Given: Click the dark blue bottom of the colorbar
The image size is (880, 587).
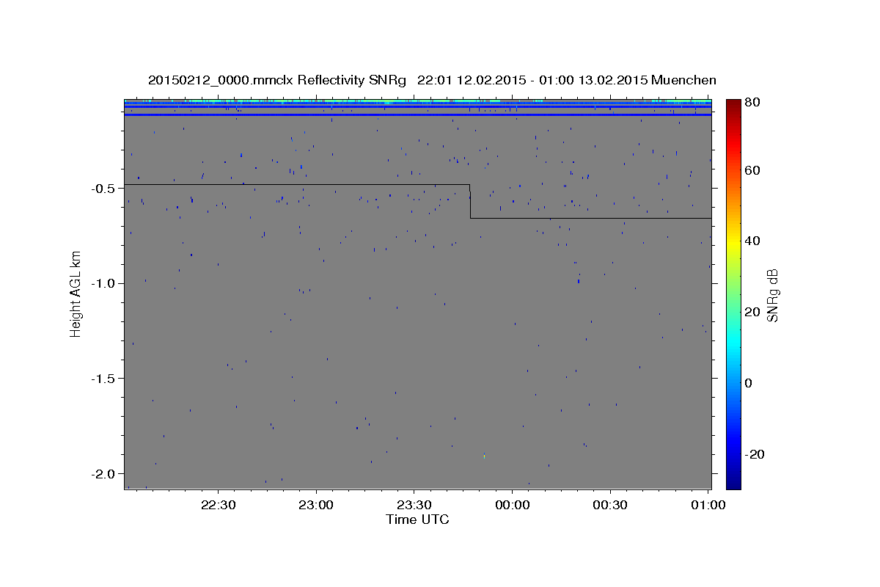Looking at the screenshot, I should pyautogui.click(x=733, y=481).
